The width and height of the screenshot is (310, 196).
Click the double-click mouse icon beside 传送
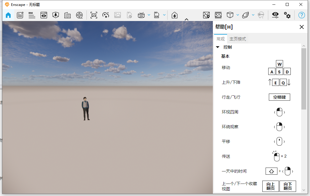(276, 156)
